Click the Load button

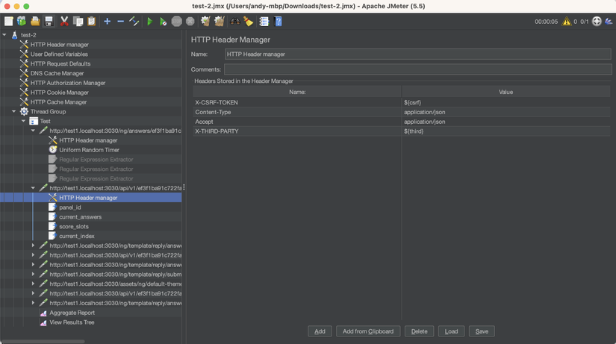[x=451, y=331]
